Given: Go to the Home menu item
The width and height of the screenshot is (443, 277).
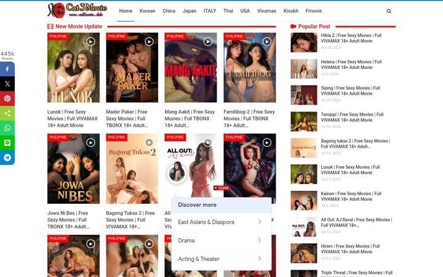Looking at the screenshot, I should pos(126,11).
